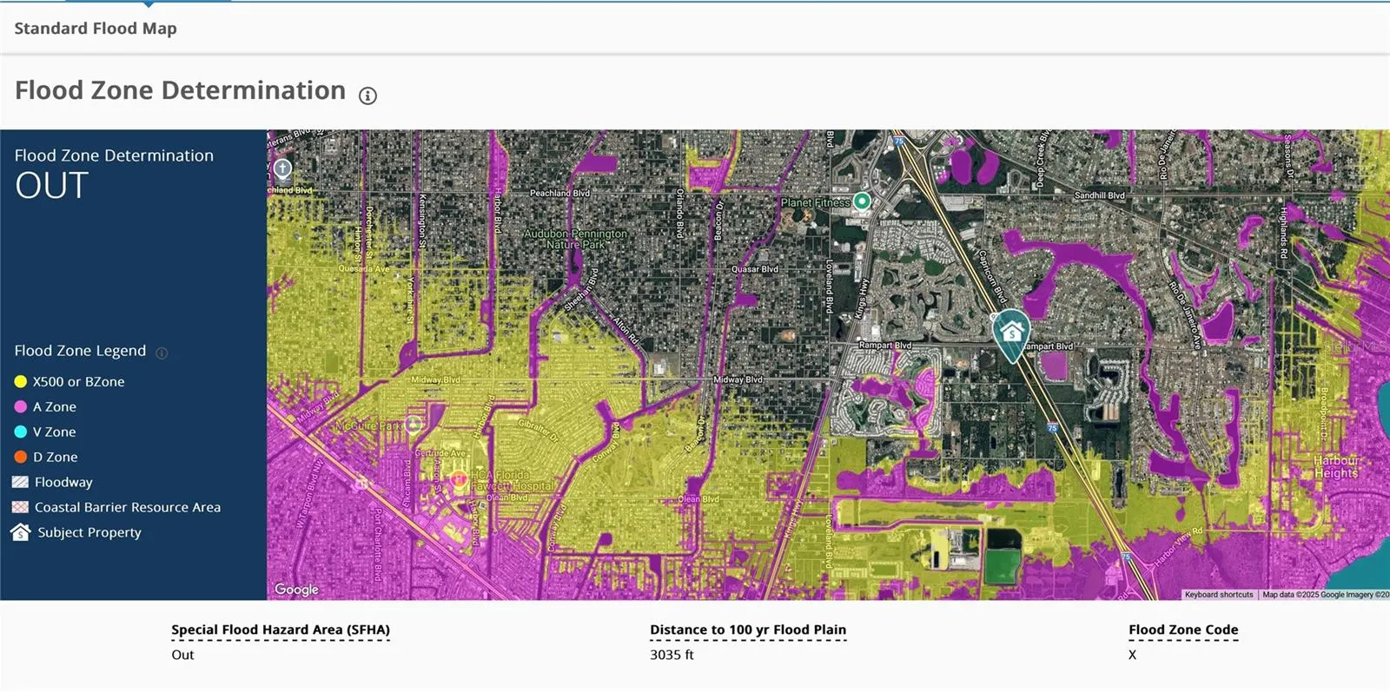
Task: Click the cyan V Zone legend swatch
Action: click(x=21, y=432)
